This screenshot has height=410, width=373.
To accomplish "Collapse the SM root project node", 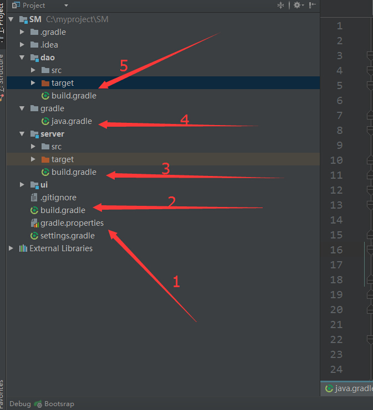I will (11, 19).
